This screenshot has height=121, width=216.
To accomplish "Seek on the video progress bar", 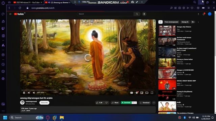I will [x=88, y=90].
